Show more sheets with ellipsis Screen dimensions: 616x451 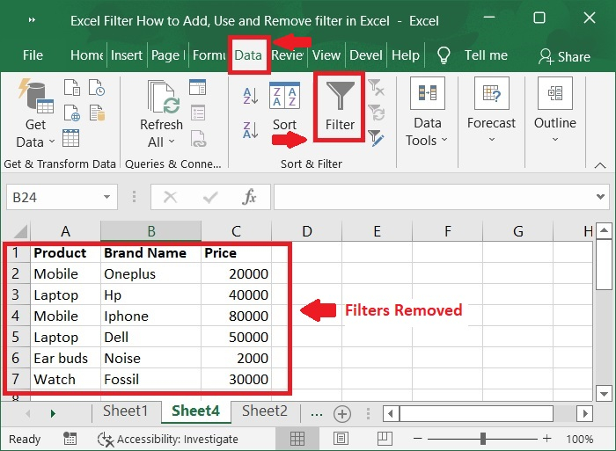pyautogui.click(x=317, y=414)
